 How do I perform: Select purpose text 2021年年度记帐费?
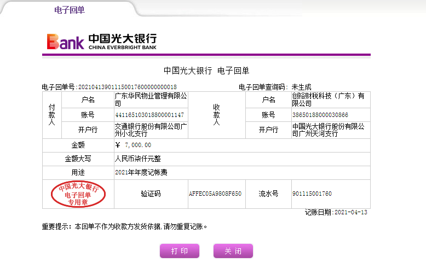tap(141, 172)
